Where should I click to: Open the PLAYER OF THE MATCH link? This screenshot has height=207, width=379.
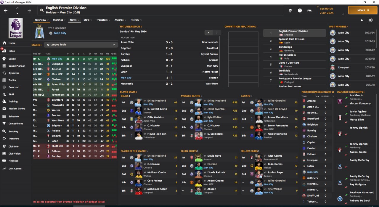134,151
